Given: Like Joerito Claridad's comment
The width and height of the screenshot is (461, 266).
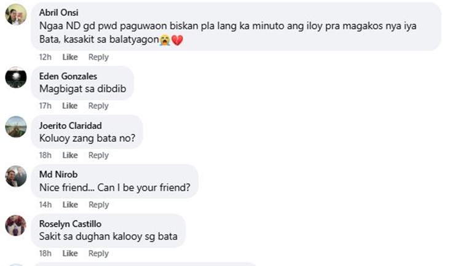Looking at the screenshot, I should click(70, 155).
